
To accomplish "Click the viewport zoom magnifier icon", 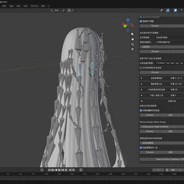I will point(132,34).
